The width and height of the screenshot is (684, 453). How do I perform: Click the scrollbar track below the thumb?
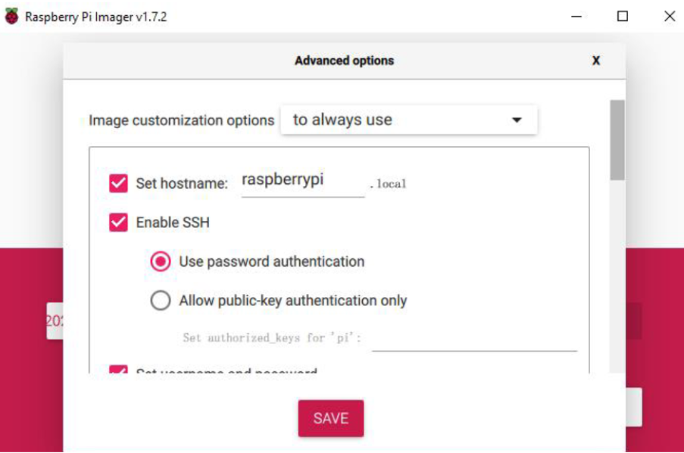617,276
